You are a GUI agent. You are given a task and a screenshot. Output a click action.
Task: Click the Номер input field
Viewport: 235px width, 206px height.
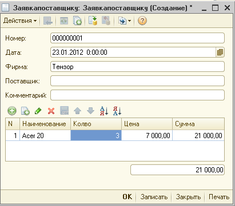click(x=137, y=38)
